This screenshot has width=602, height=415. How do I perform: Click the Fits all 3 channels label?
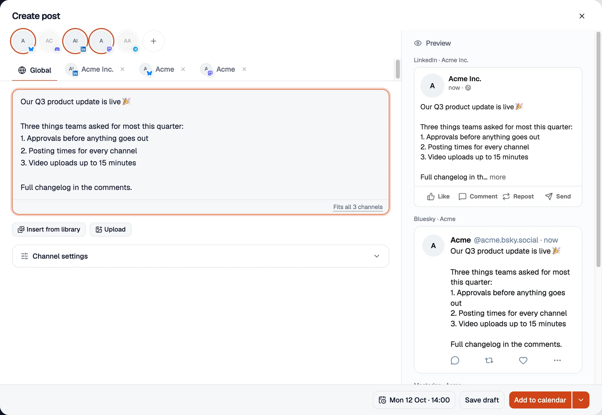[358, 207]
